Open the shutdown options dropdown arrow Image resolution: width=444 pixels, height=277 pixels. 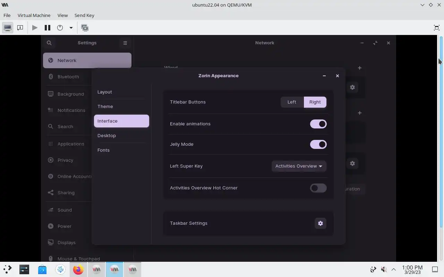[x=71, y=28]
